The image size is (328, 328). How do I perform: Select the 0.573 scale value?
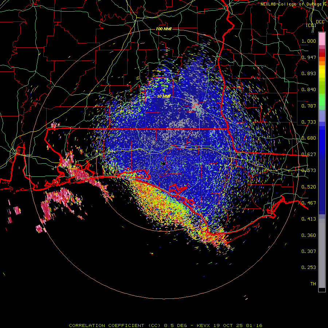309,171
